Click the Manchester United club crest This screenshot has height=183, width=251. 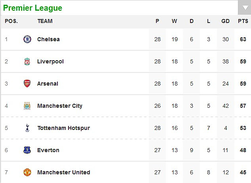(27, 172)
